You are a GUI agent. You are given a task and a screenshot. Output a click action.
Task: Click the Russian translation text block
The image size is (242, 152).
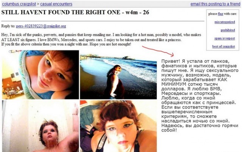(200, 96)
